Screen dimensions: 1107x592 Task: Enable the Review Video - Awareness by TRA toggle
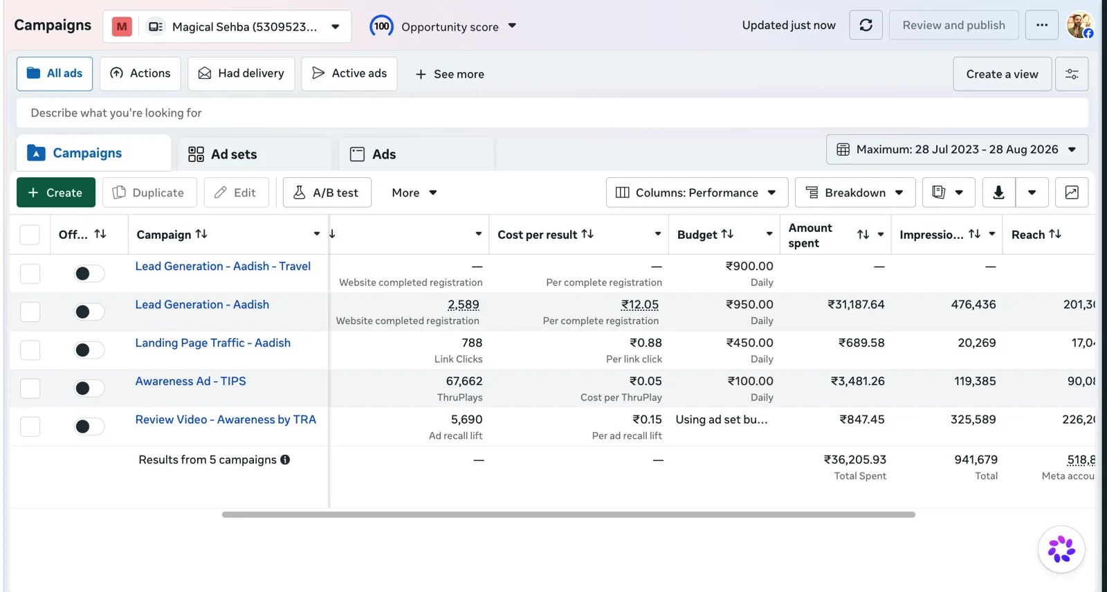pyautogui.click(x=89, y=427)
